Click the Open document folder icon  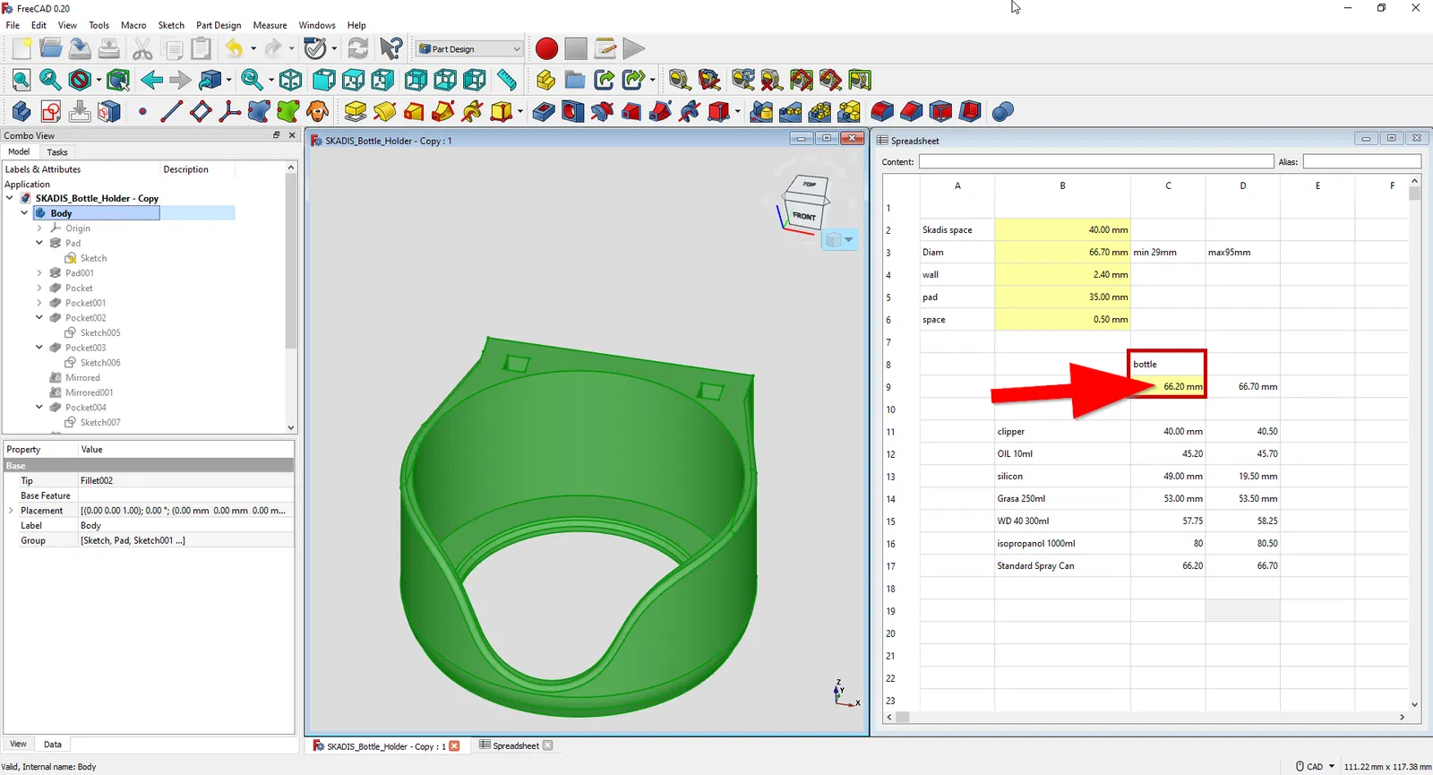coord(51,48)
